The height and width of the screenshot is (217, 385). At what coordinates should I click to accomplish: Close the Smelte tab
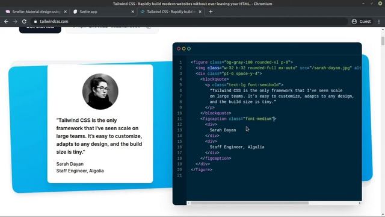point(66,11)
